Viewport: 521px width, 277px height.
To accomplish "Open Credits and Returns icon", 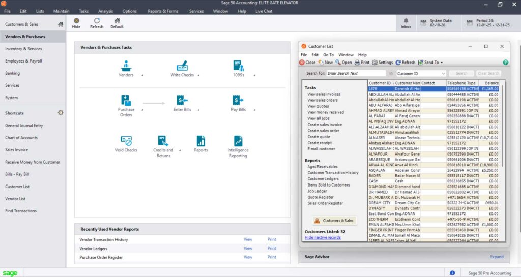I will tap(163, 141).
